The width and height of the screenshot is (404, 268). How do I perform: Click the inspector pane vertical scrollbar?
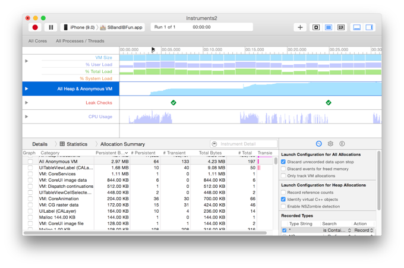coord(379,181)
